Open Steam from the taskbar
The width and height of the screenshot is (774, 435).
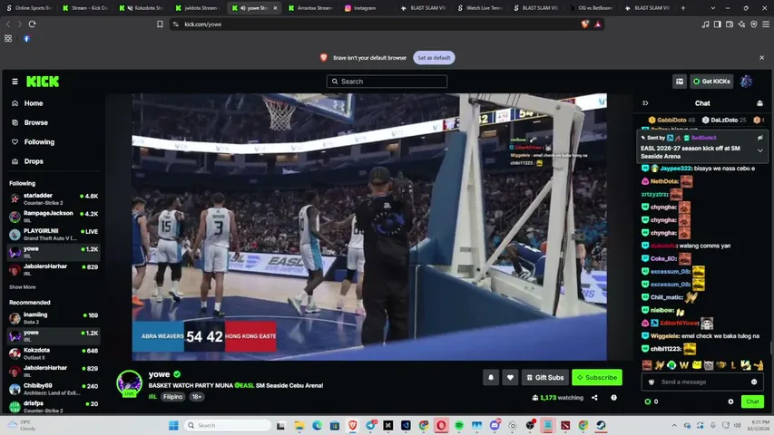[x=601, y=425]
